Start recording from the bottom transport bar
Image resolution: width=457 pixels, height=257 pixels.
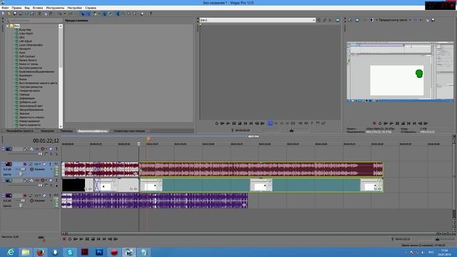coord(64,239)
